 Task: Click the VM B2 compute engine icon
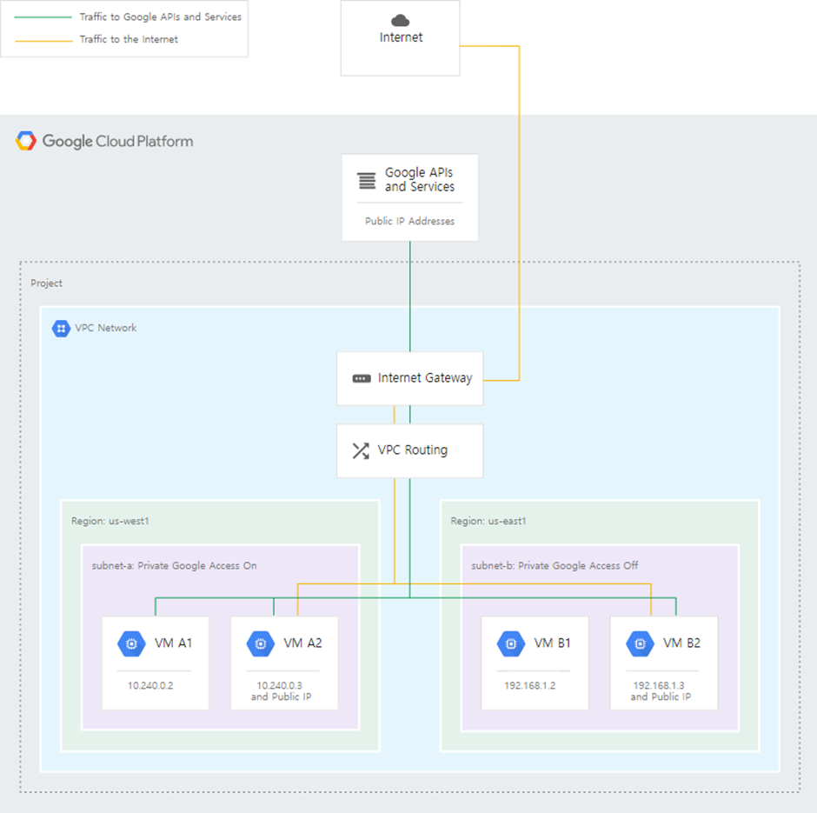coord(640,643)
